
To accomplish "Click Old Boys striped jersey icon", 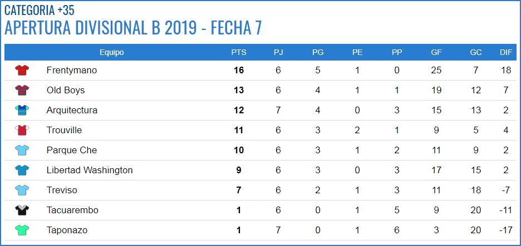I will [x=22, y=91].
